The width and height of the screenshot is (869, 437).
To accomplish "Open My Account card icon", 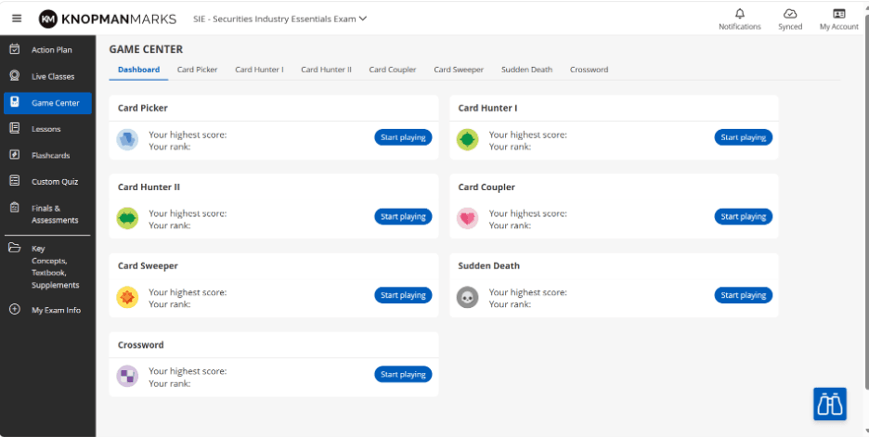I will (x=839, y=14).
